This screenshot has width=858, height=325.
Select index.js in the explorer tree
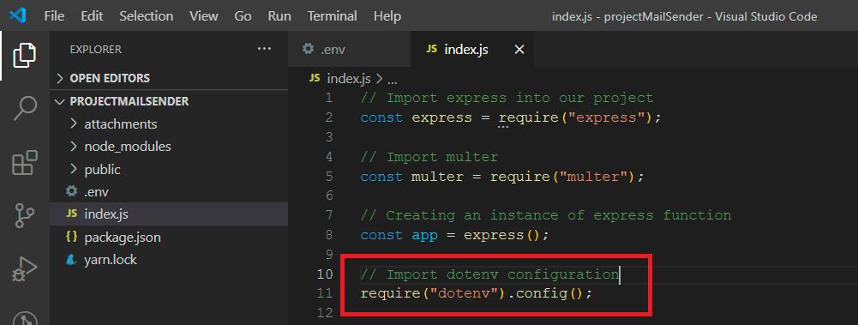tap(169, 214)
